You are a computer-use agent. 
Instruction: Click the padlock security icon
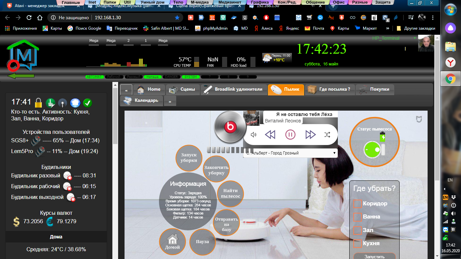(38, 103)
